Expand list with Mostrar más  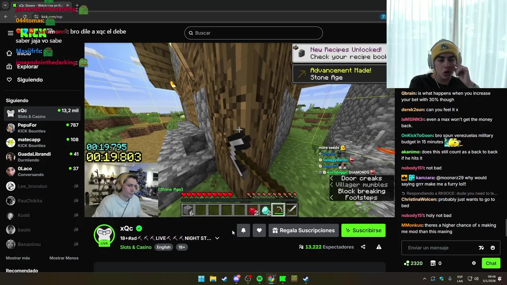[x=18, y=258]
